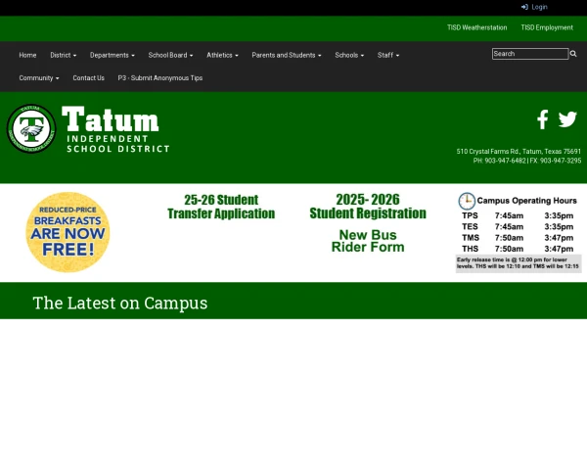Open P3 - Submit Anonymous Tips
The width and height of the screenshot is (587, 470).
160,78
